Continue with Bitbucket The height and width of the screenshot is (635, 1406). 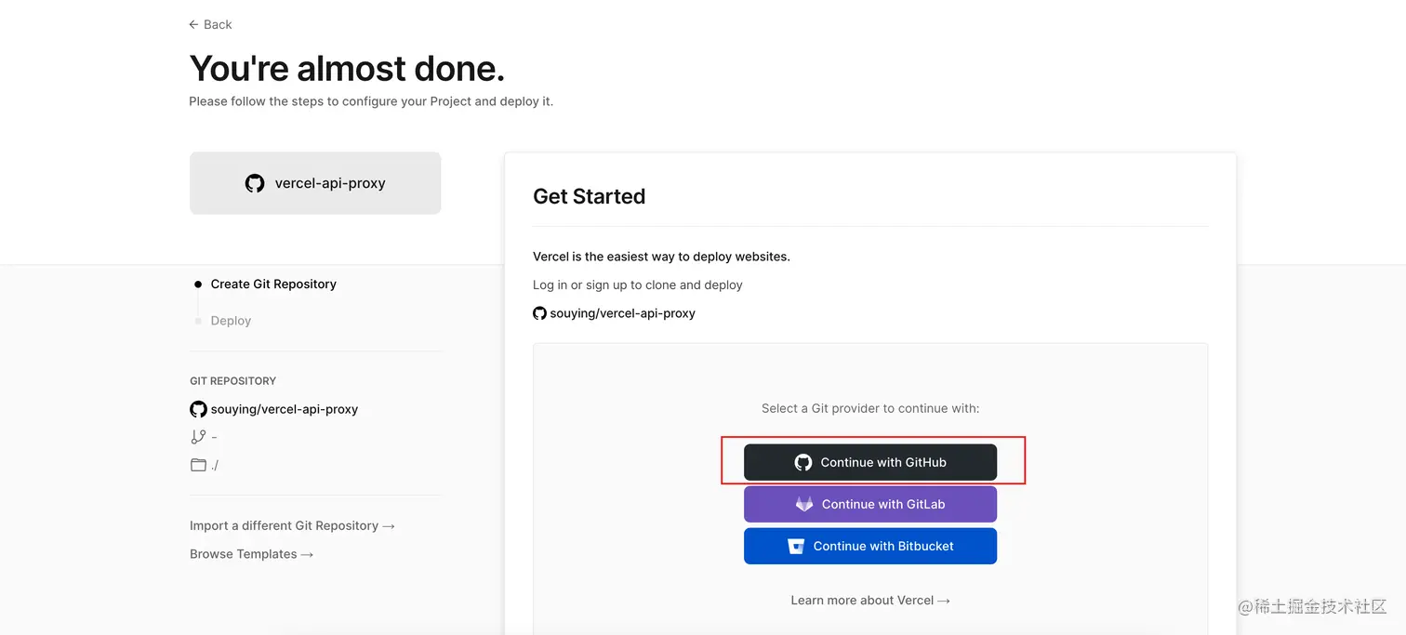coord(870,546)
